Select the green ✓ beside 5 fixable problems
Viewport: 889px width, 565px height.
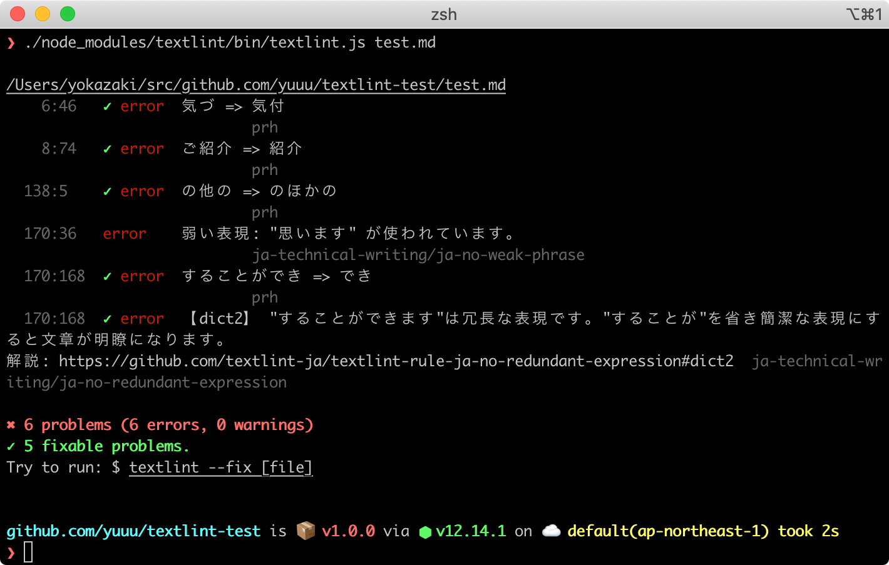pyautogui.click(x=10, y=446)
